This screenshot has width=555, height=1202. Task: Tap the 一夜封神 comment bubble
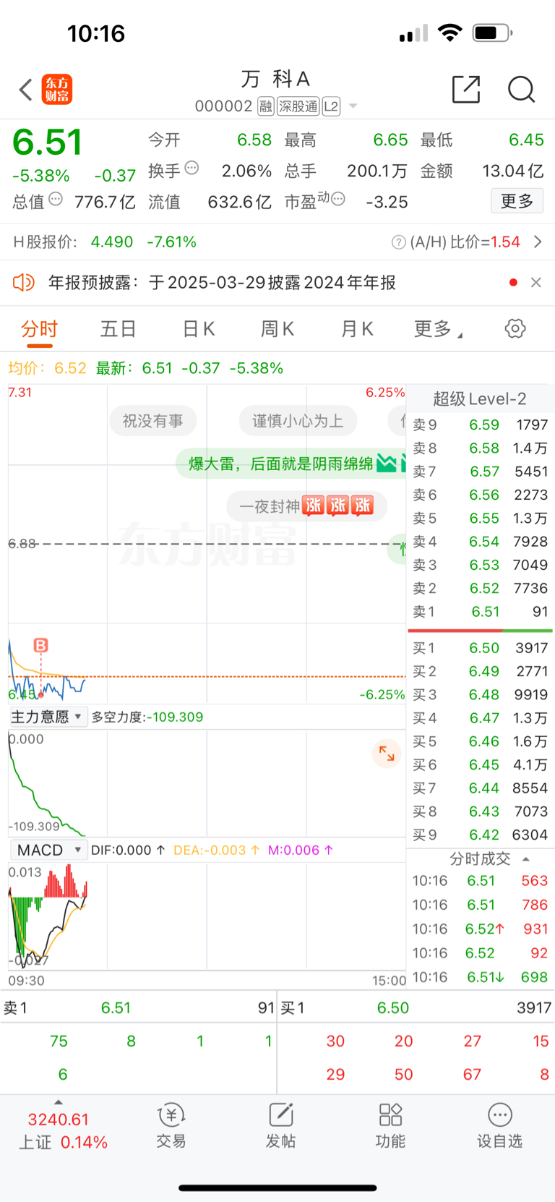[x=306, y=506]
